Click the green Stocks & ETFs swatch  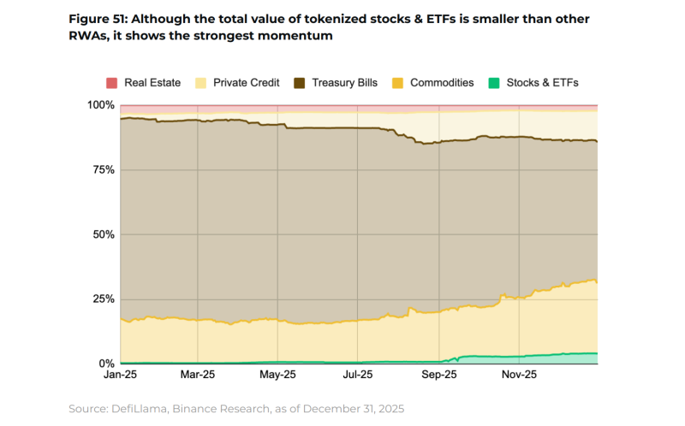pos(494,83)
